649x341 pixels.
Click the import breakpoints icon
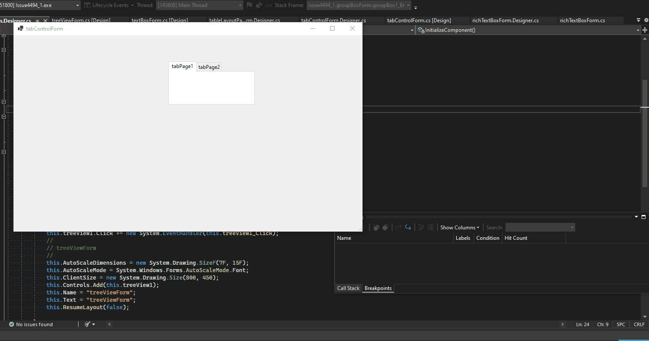point(431,227)
